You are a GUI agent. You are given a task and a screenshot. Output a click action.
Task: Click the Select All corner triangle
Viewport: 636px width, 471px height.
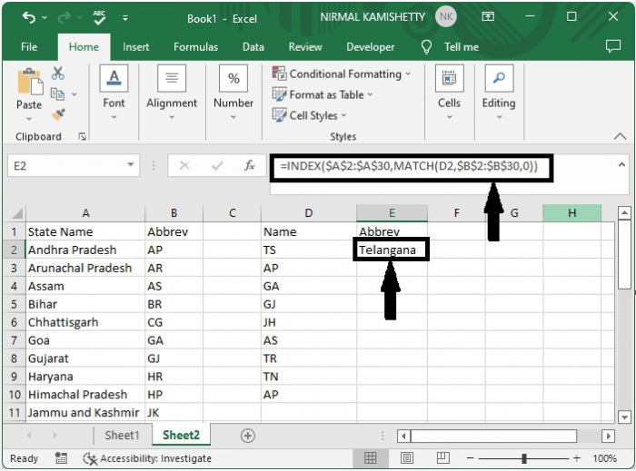[x=17, y=213]
